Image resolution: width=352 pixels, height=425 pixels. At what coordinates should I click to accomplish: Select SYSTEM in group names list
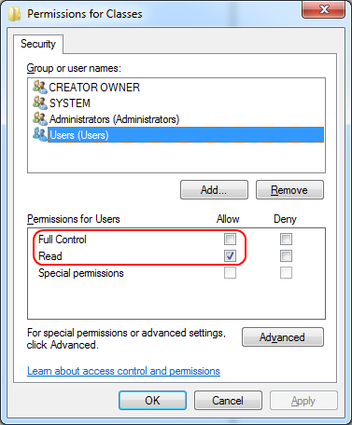(70, 103)
